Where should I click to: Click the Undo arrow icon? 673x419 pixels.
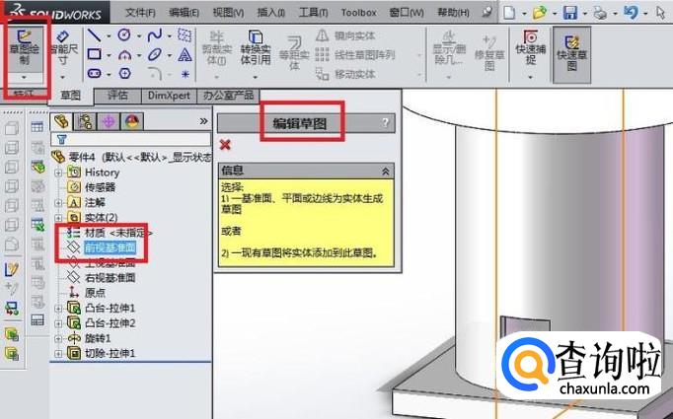pos(631,13)
